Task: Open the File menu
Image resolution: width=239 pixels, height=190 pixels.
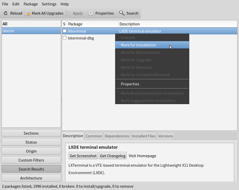Action: pos(5,4)
